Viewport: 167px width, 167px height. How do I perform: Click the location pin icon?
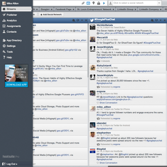click(x=93, y=3)
